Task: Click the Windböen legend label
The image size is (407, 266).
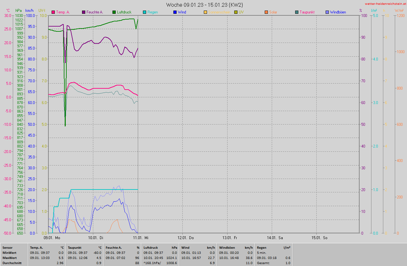Action: coord(338,12)
